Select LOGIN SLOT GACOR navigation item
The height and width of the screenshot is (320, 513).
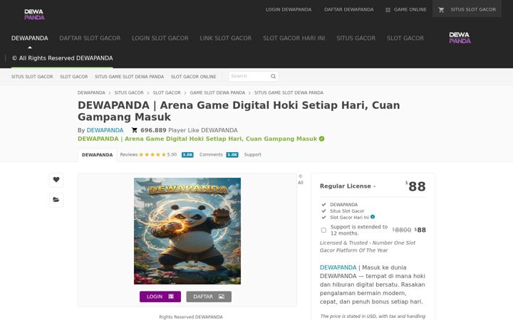coord(160,38)
